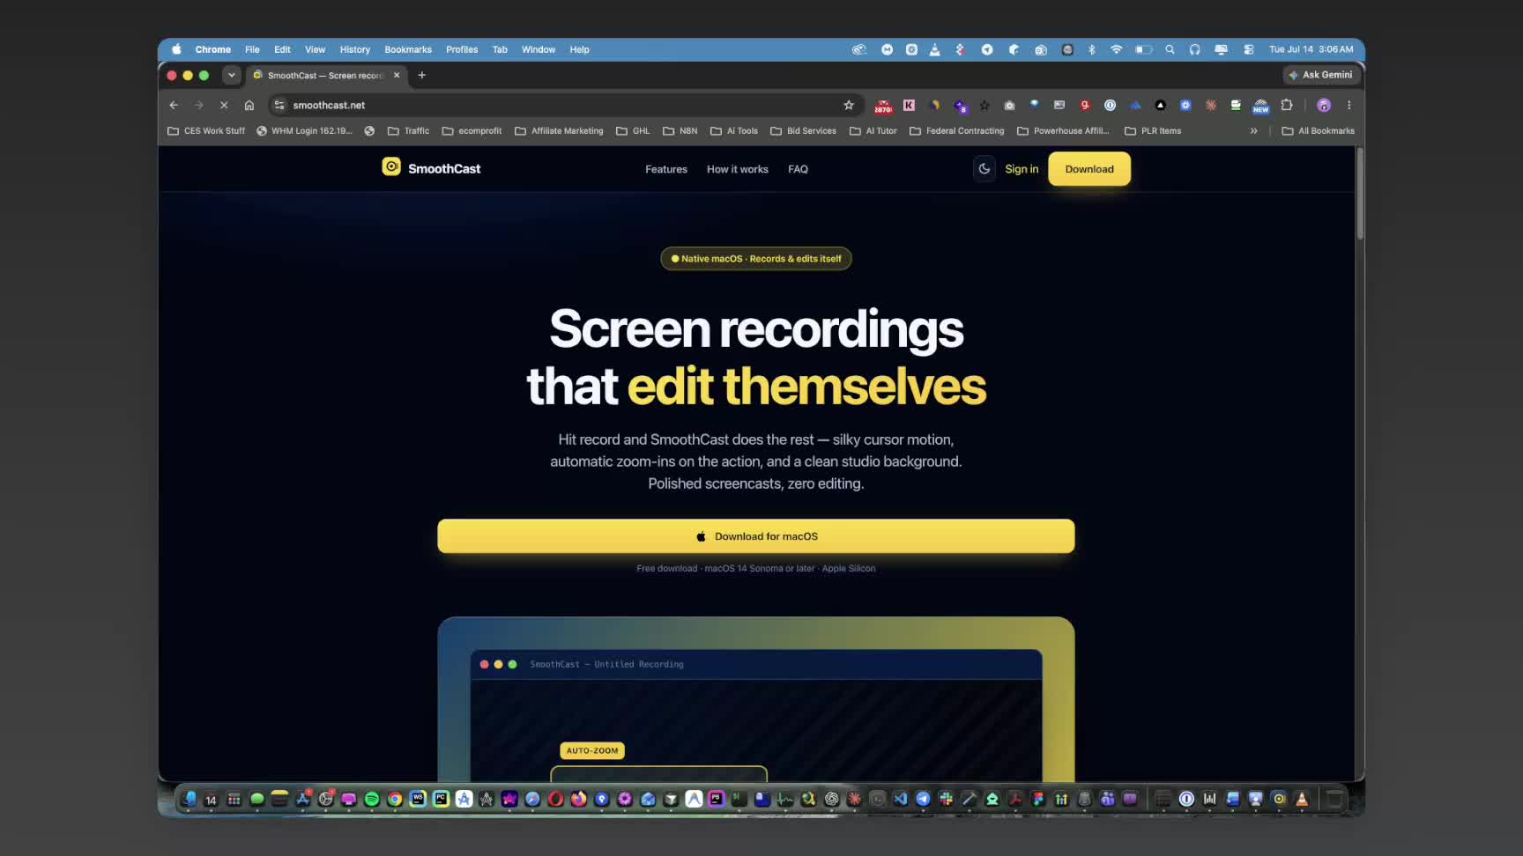Viewport: 1523px width, 856px height.
Task: Click the red mail counter extension icon
Action: [x=883, y=106]
